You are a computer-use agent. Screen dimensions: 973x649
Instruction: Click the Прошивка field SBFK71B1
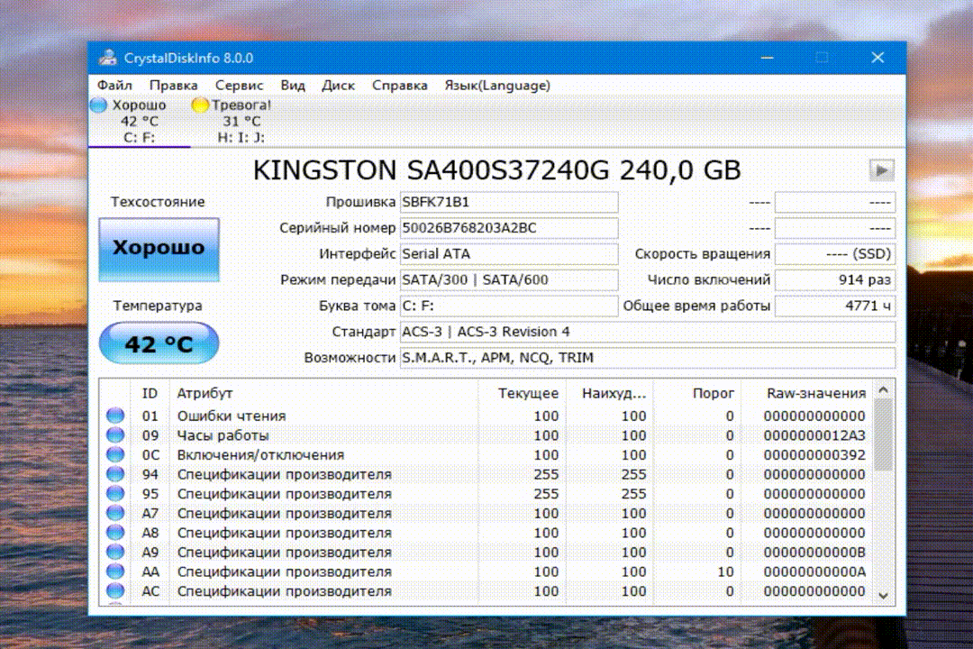point(509,203)
